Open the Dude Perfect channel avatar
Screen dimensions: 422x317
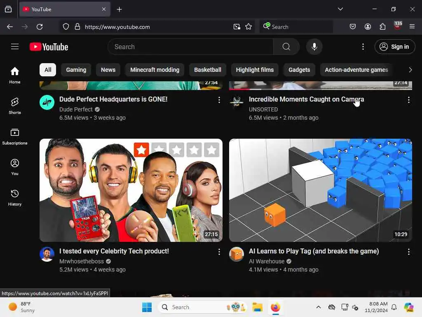[47, 102]
